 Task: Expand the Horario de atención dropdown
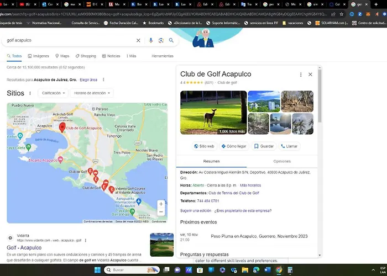[92, 93]
